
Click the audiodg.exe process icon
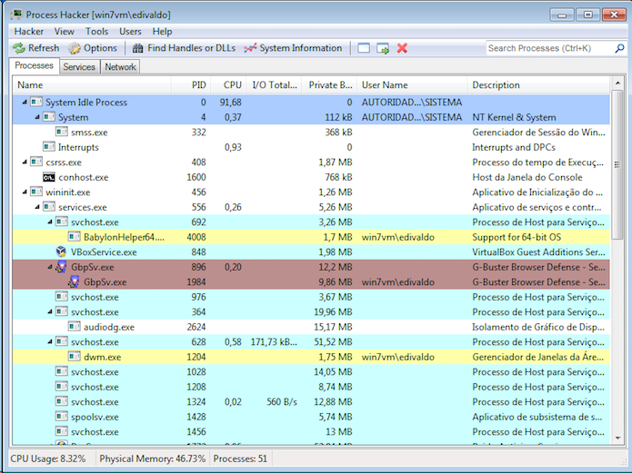(x=75, y=327)
